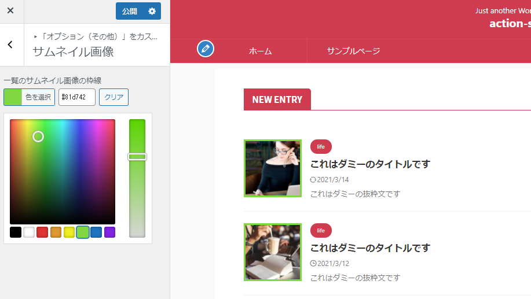Image resolution: width=531 pixels, height=299 pixels.
Task: Select the purple palette swatch
Action: click(x=109, y=232)
